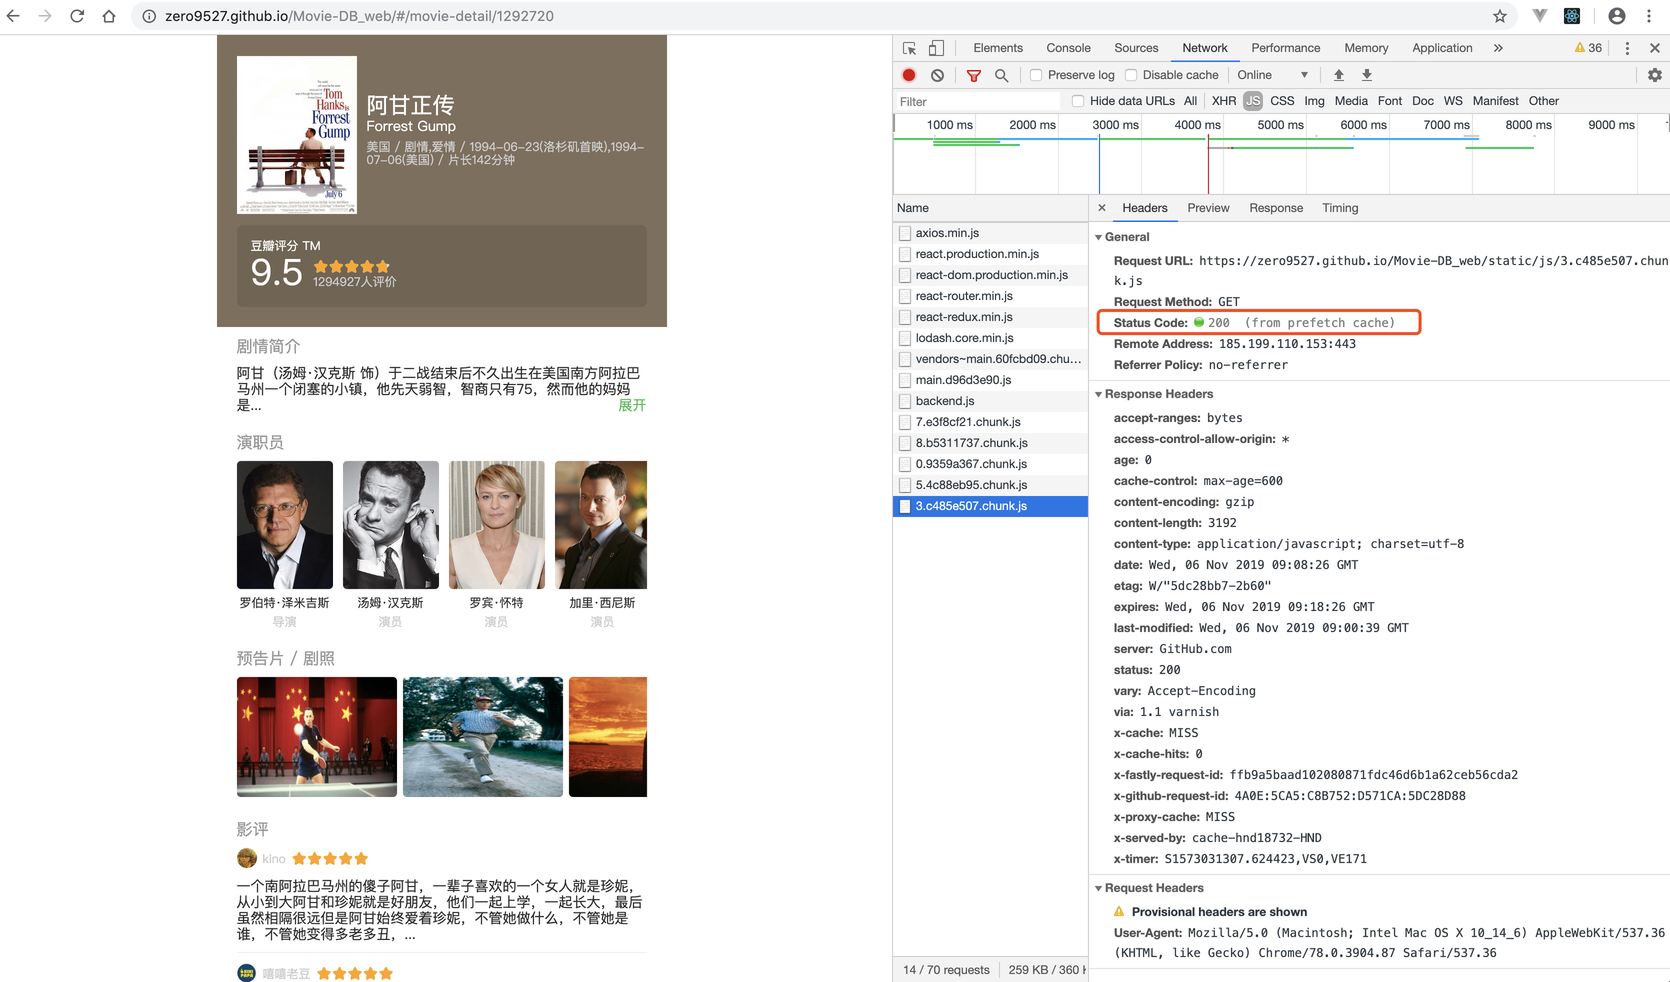
Task: Clear the network log
Action: point(937,75)
